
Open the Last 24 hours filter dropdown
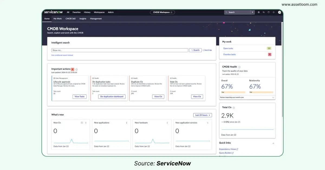click(203, 115)
